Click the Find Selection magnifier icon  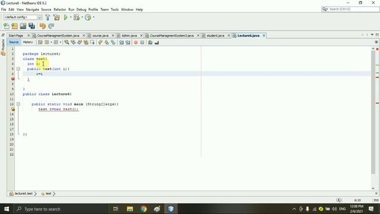coord(66,42)
